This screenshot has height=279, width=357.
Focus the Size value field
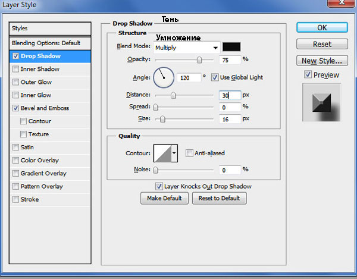230,119
